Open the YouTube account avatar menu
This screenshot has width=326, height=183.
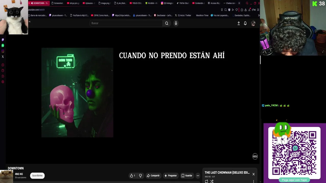click(x=253, y=23)
